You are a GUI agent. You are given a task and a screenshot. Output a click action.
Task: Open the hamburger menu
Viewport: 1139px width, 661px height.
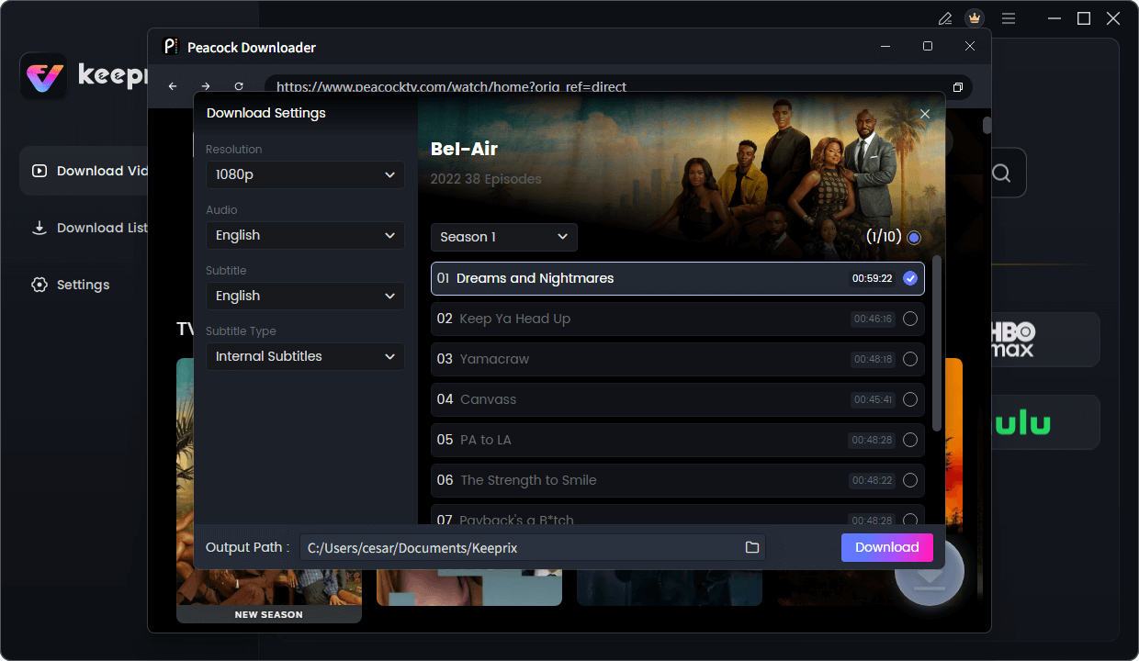tap(1009, 17)
